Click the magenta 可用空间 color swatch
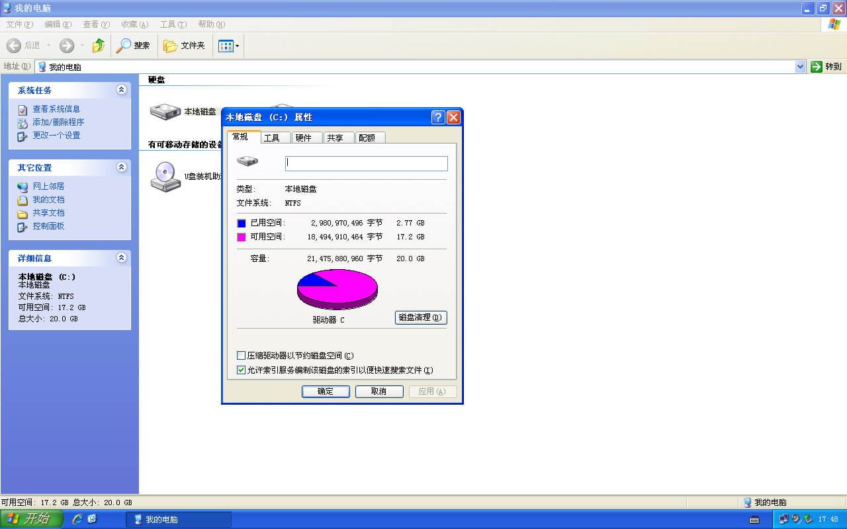This screenshot has height=529, width=847. pos(241,237)
